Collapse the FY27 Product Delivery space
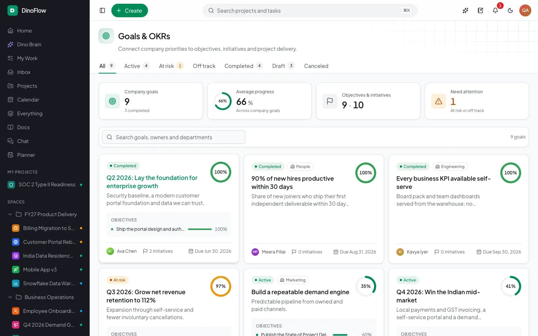 pos(10,214)
